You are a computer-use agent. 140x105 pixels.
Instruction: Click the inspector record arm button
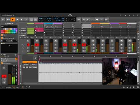4,76
